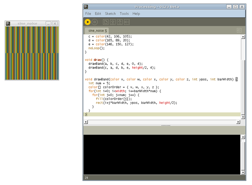The image size is (252, 185).
Task: Run the sine_noise sketch
Action: 88,22
